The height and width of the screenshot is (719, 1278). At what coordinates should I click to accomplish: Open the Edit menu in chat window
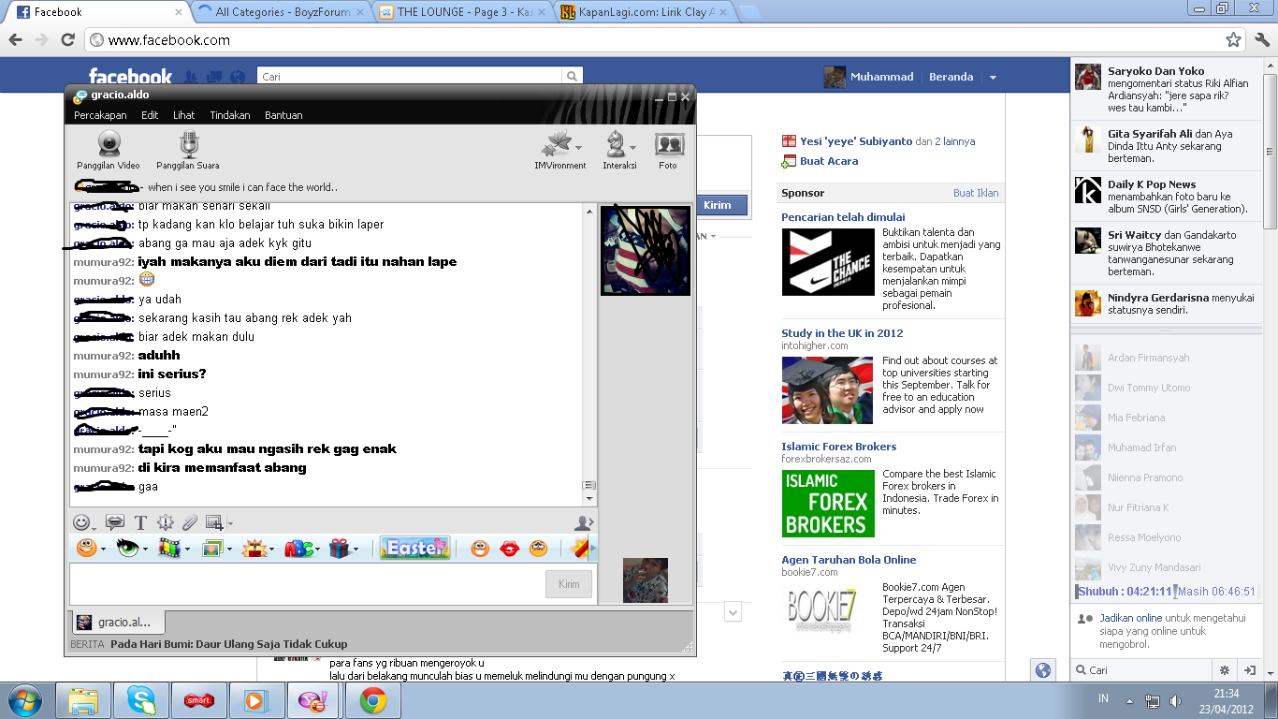pos(150,115)
